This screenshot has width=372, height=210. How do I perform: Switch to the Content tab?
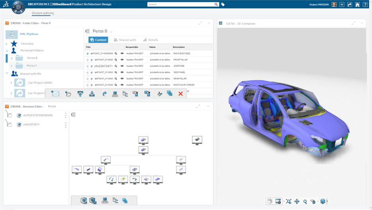click(x=98, y=40)
